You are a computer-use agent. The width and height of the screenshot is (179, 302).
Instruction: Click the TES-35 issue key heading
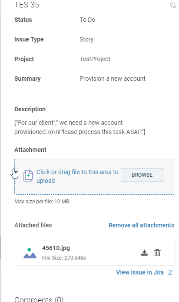(x=27, y=5)
